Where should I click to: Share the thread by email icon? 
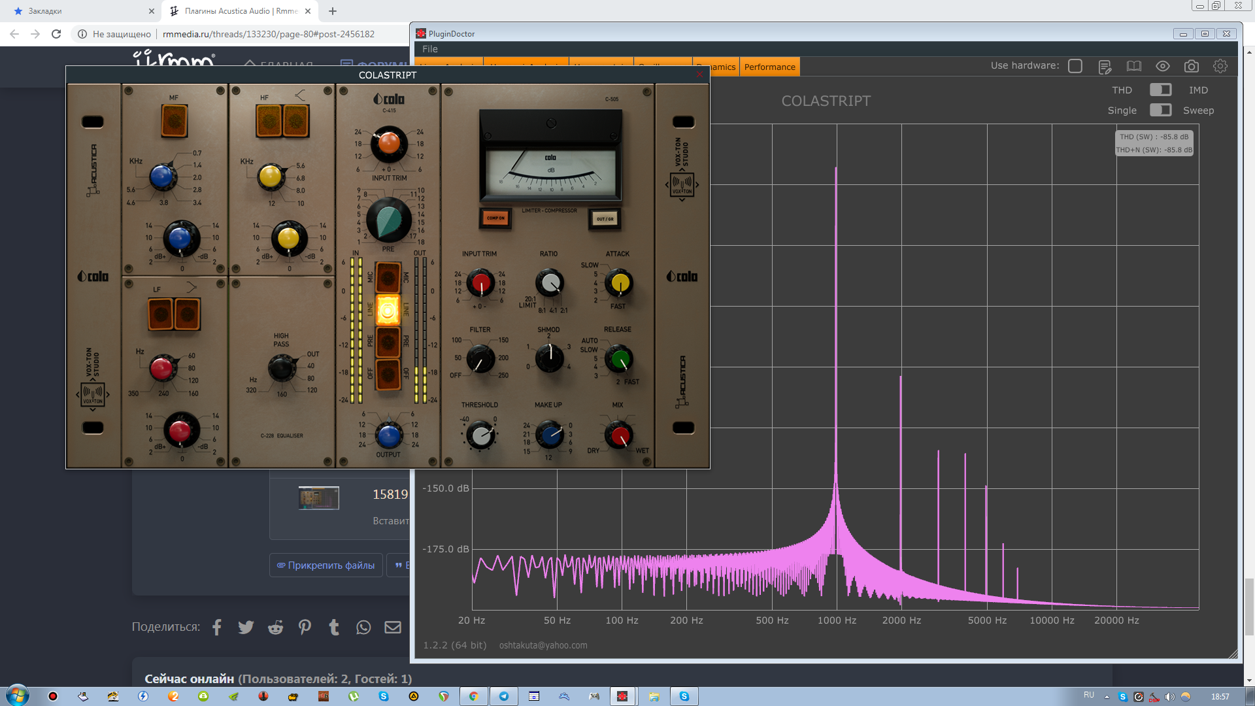tap(393, 628)
